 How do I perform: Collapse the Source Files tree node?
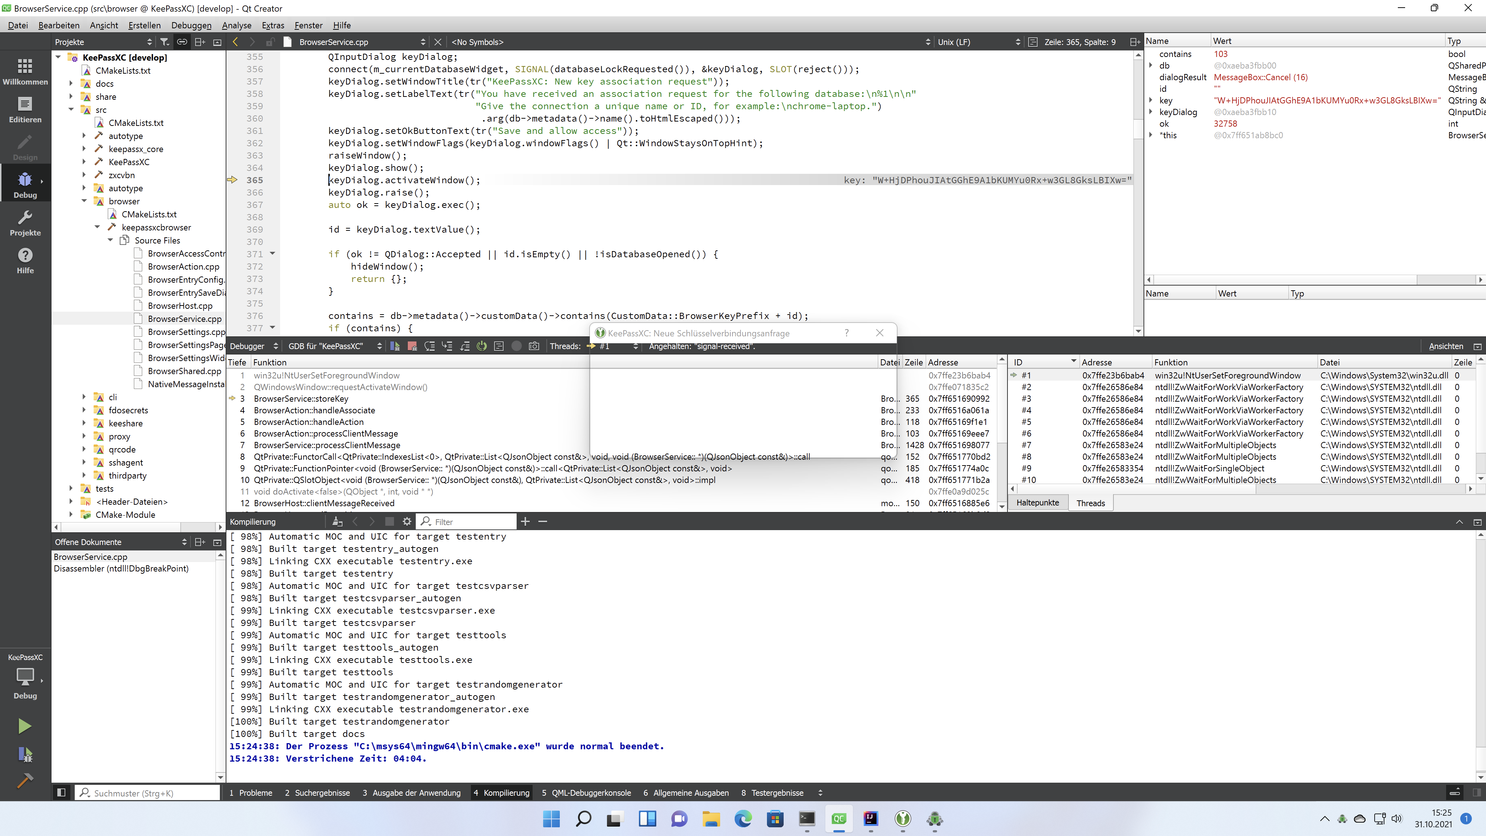(110, 240)
